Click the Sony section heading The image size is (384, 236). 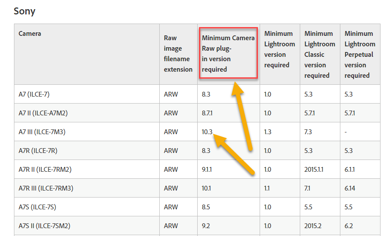[x=24, y=11]
